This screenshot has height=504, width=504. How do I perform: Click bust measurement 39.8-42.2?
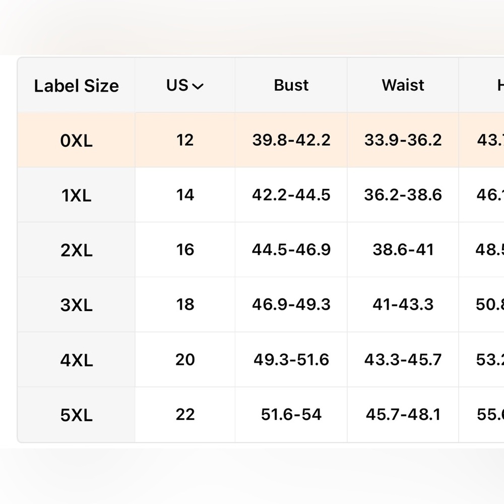tap(291, 140)
